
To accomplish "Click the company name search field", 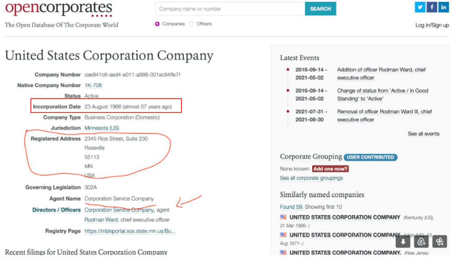I will (229, 9).
